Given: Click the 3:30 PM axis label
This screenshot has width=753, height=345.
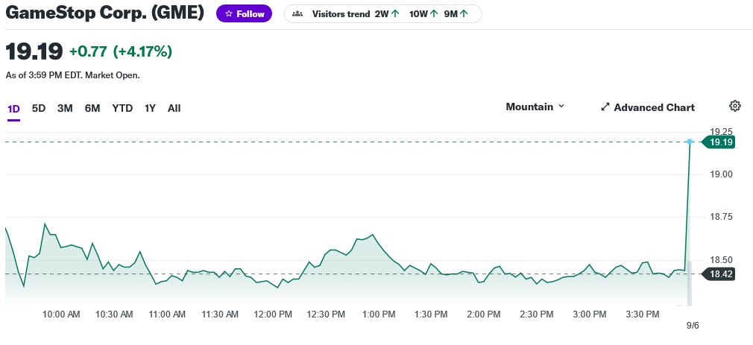Looking at the screenshot, I should 643,314.
